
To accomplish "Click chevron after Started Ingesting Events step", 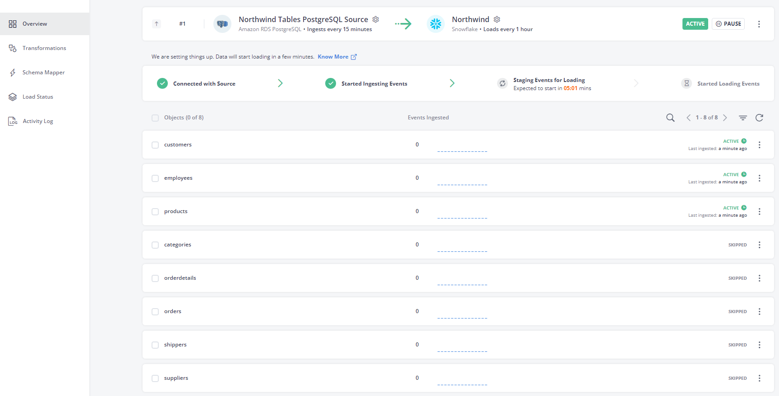I will click(452, 83).
